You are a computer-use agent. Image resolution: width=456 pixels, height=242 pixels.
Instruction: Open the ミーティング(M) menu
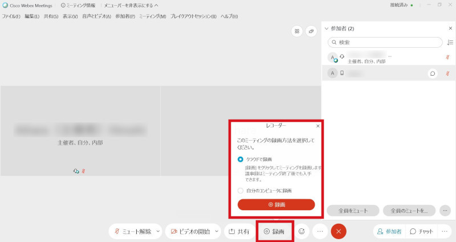152,16
